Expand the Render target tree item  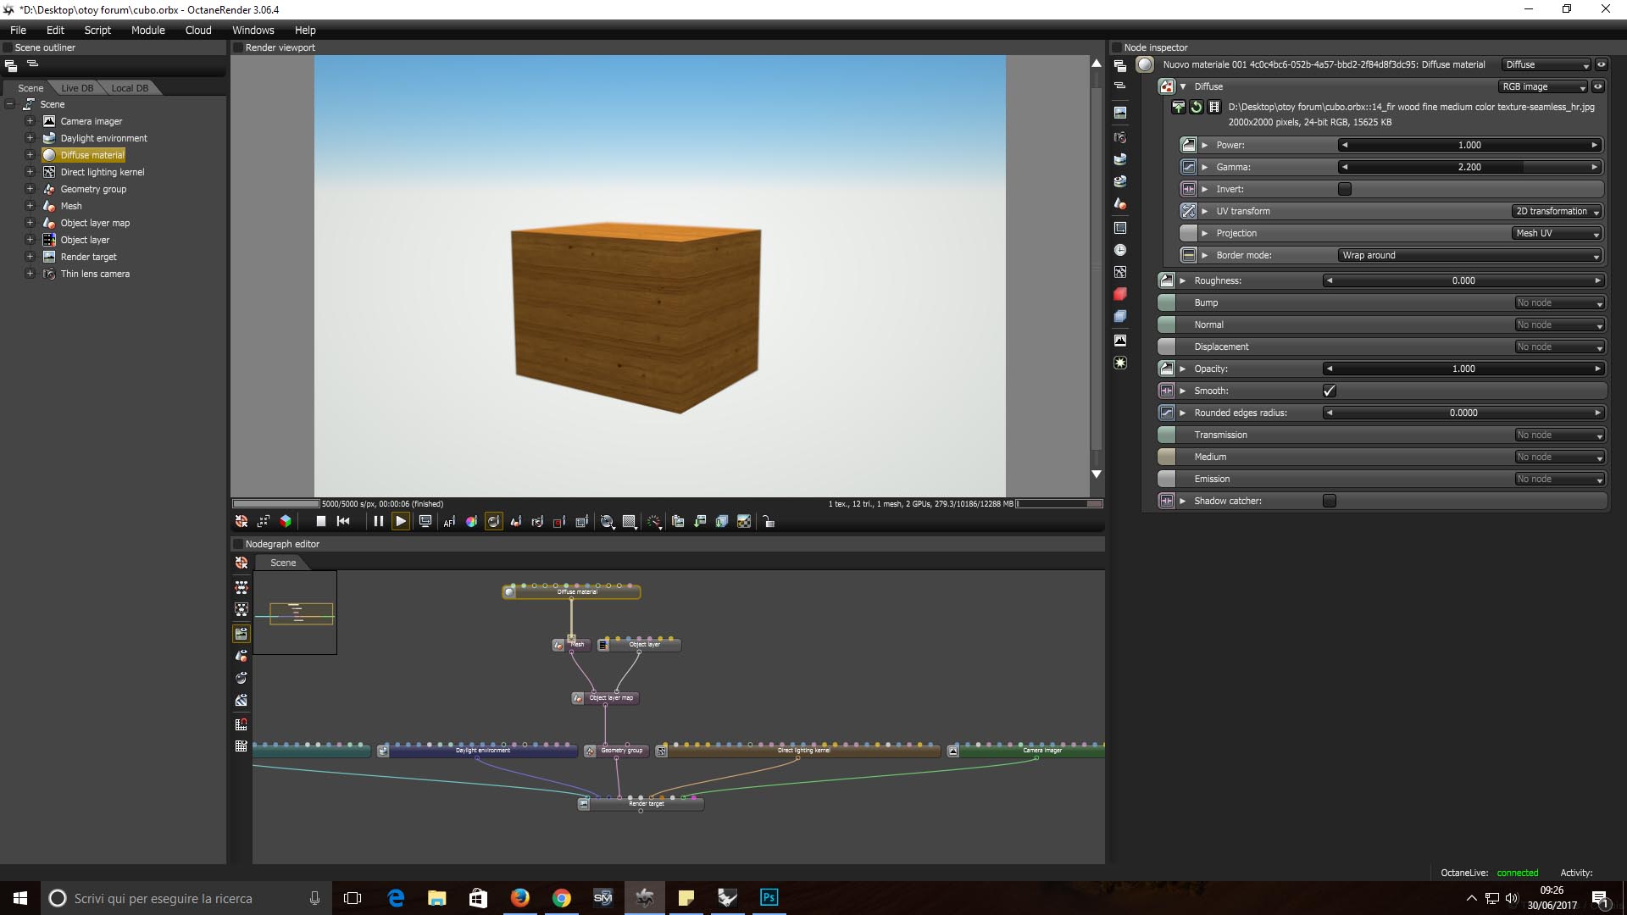pos(30,257)
